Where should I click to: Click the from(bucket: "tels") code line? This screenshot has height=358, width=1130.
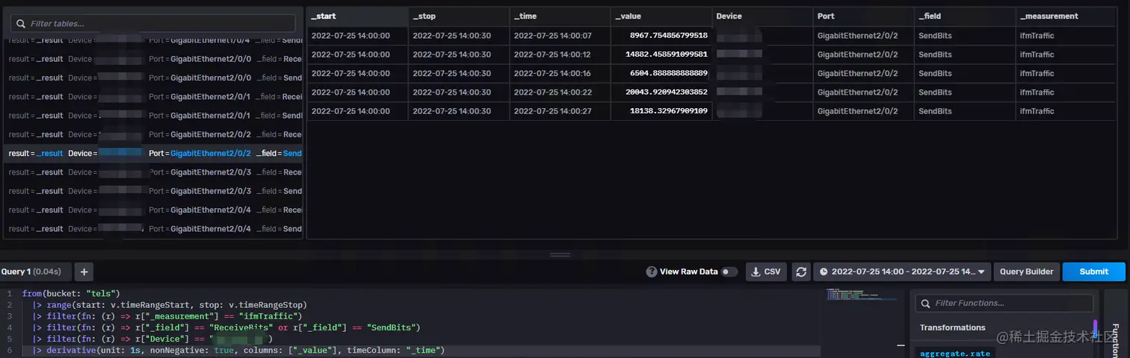click(71, 294)
